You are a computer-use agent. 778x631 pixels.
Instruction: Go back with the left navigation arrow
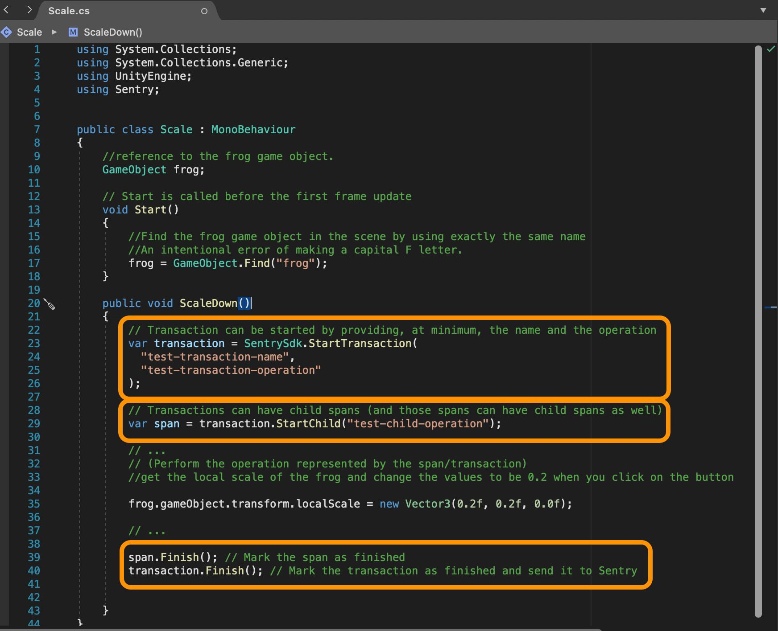[6, 9]
